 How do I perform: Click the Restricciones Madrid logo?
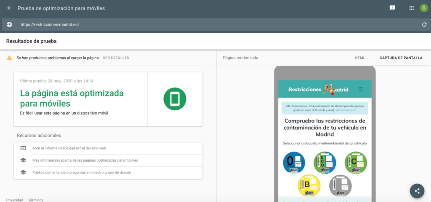click(x=318, y=89)
